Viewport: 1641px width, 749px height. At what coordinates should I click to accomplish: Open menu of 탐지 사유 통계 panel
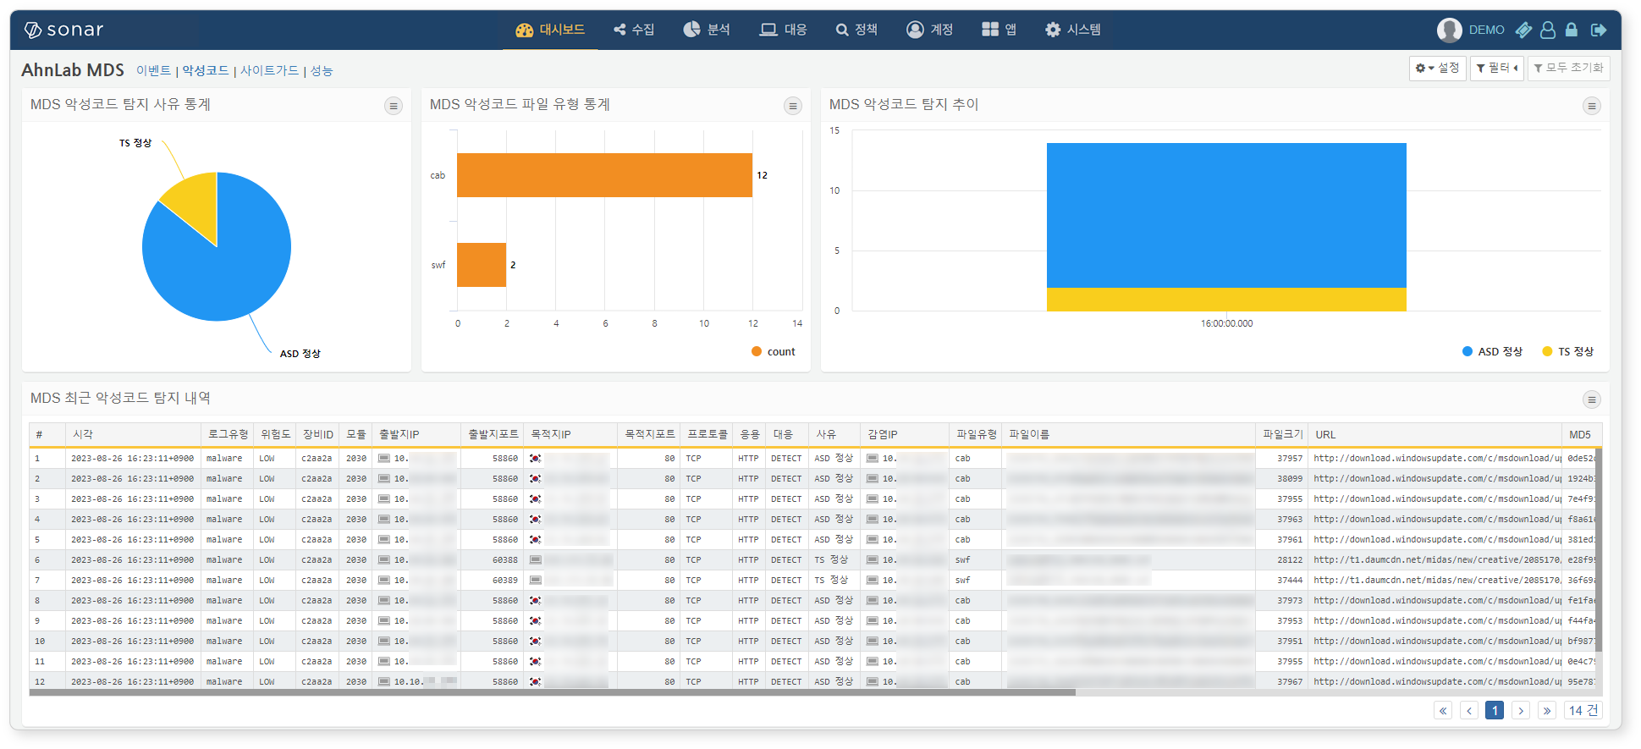coord(394,106)
